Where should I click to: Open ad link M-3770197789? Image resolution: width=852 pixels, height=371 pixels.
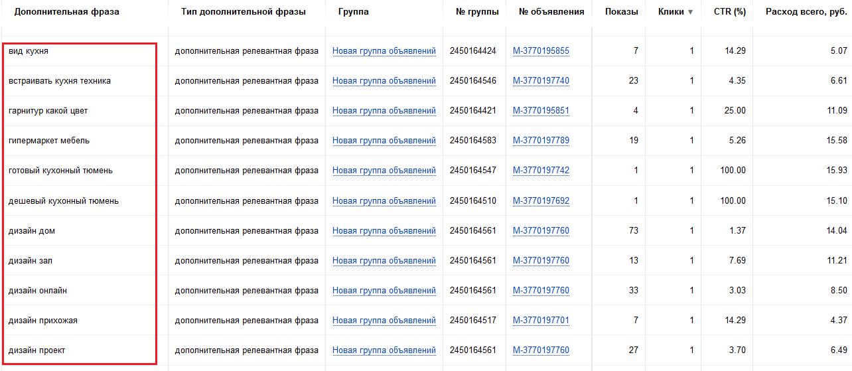pyautogui.click(x=541, y=141)
